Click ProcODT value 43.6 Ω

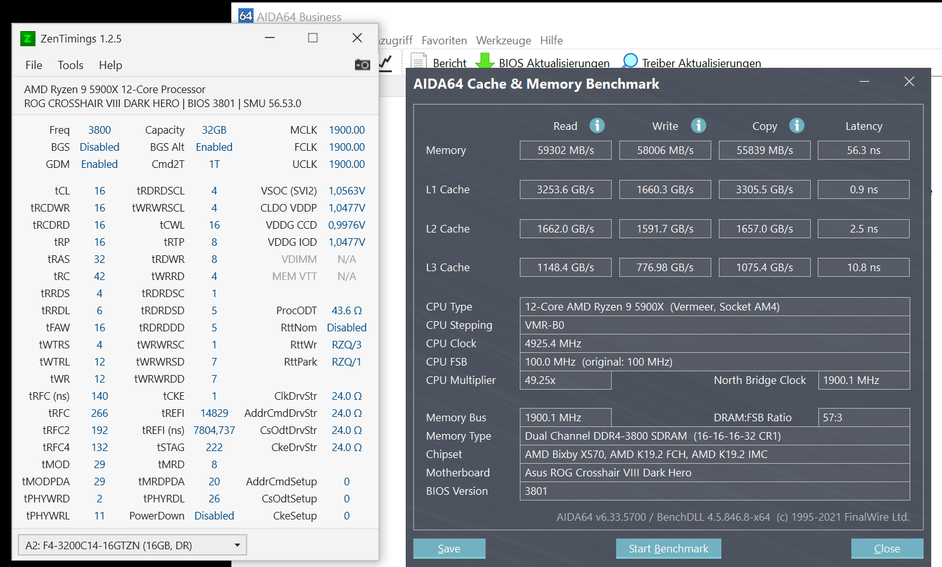[347, 310]
